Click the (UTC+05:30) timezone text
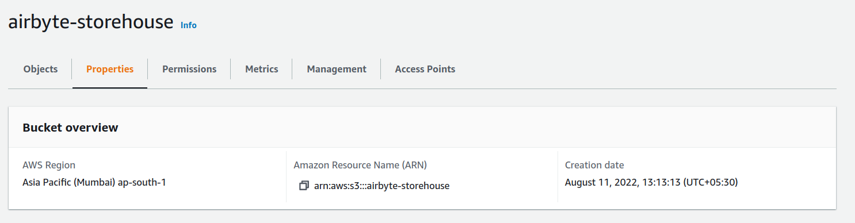855x223 pixels. pos(711,183)
